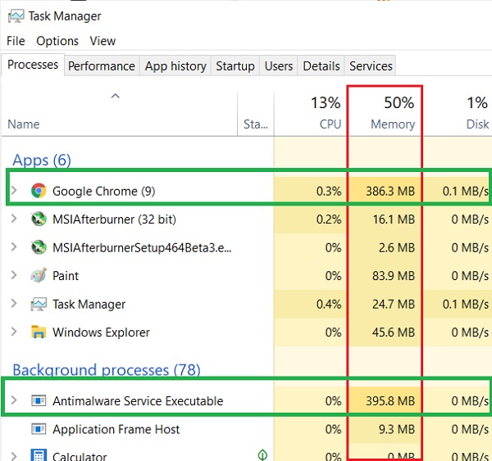Image resolution: width=492 pixels, height=461 pixels.
Task: Select the Paint row name
Action: pyautogui.click(x=66, y=276)
